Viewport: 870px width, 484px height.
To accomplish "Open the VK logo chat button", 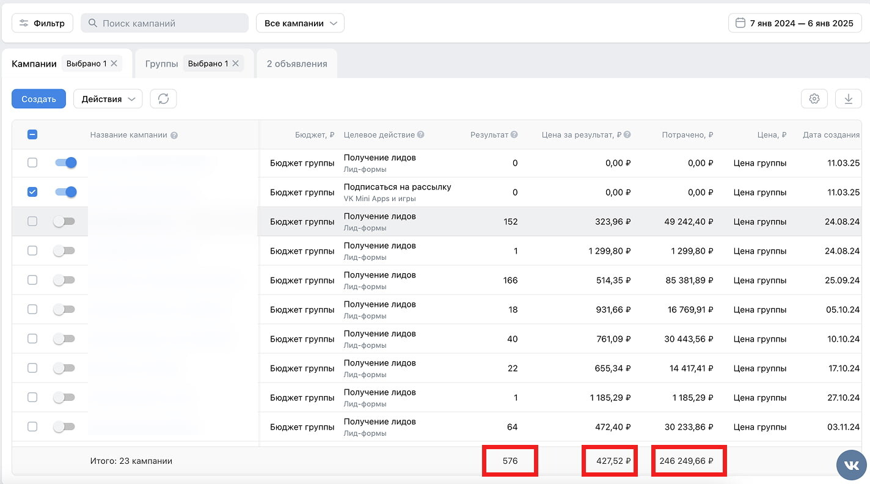I will 852,466.
